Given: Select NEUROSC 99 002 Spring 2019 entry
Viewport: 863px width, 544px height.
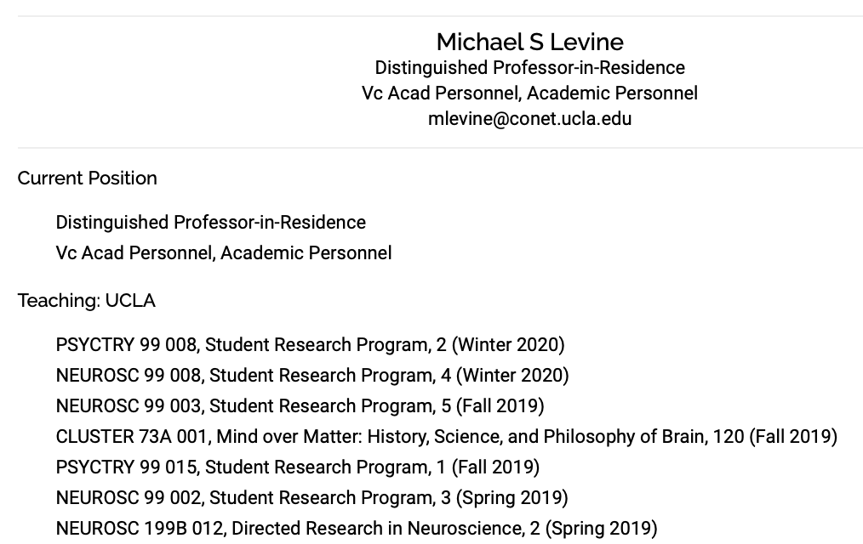Looking at the screenshot, I should point(312,498).
